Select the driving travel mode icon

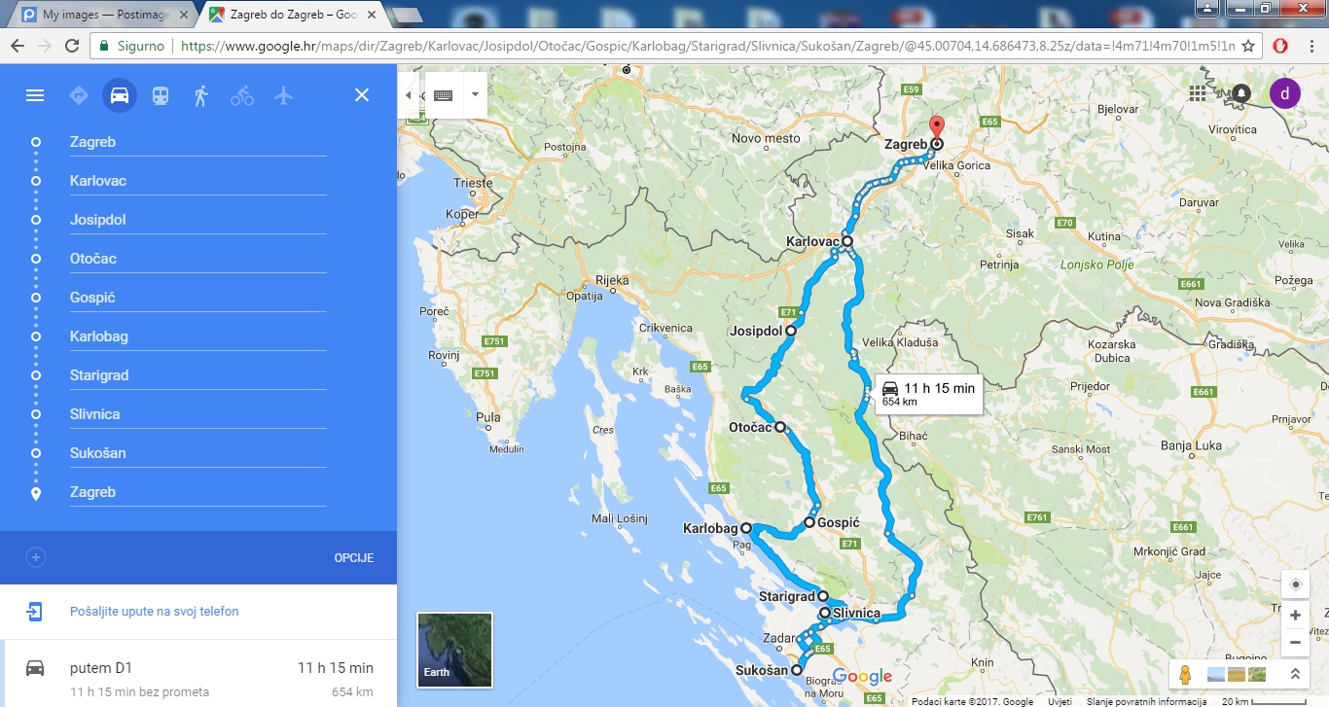pyautogui.click(x=120, y=95)
